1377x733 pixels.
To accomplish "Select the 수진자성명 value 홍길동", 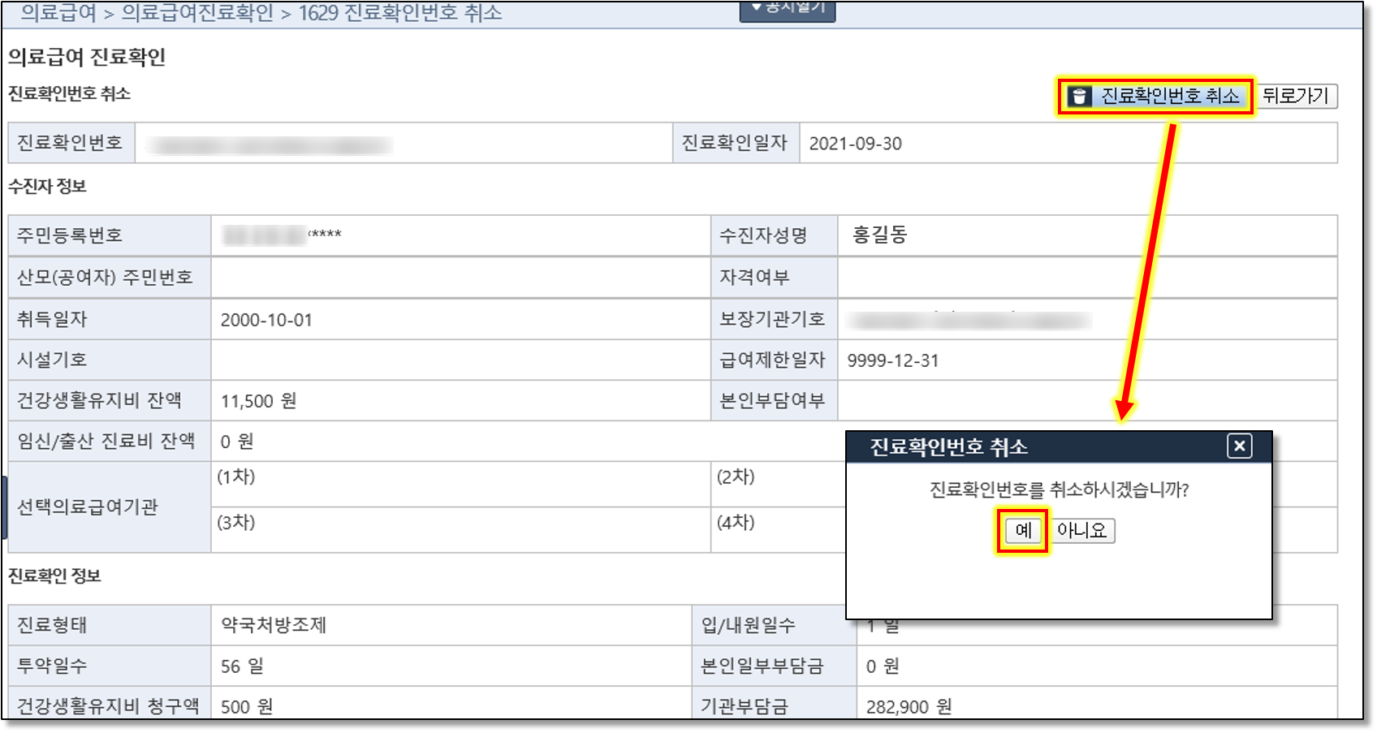I will 879,235.
